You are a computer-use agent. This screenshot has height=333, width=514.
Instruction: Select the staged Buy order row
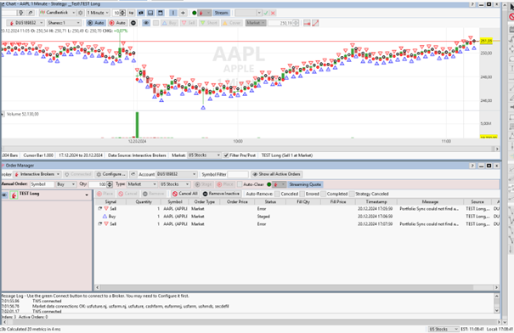point(297,217)
